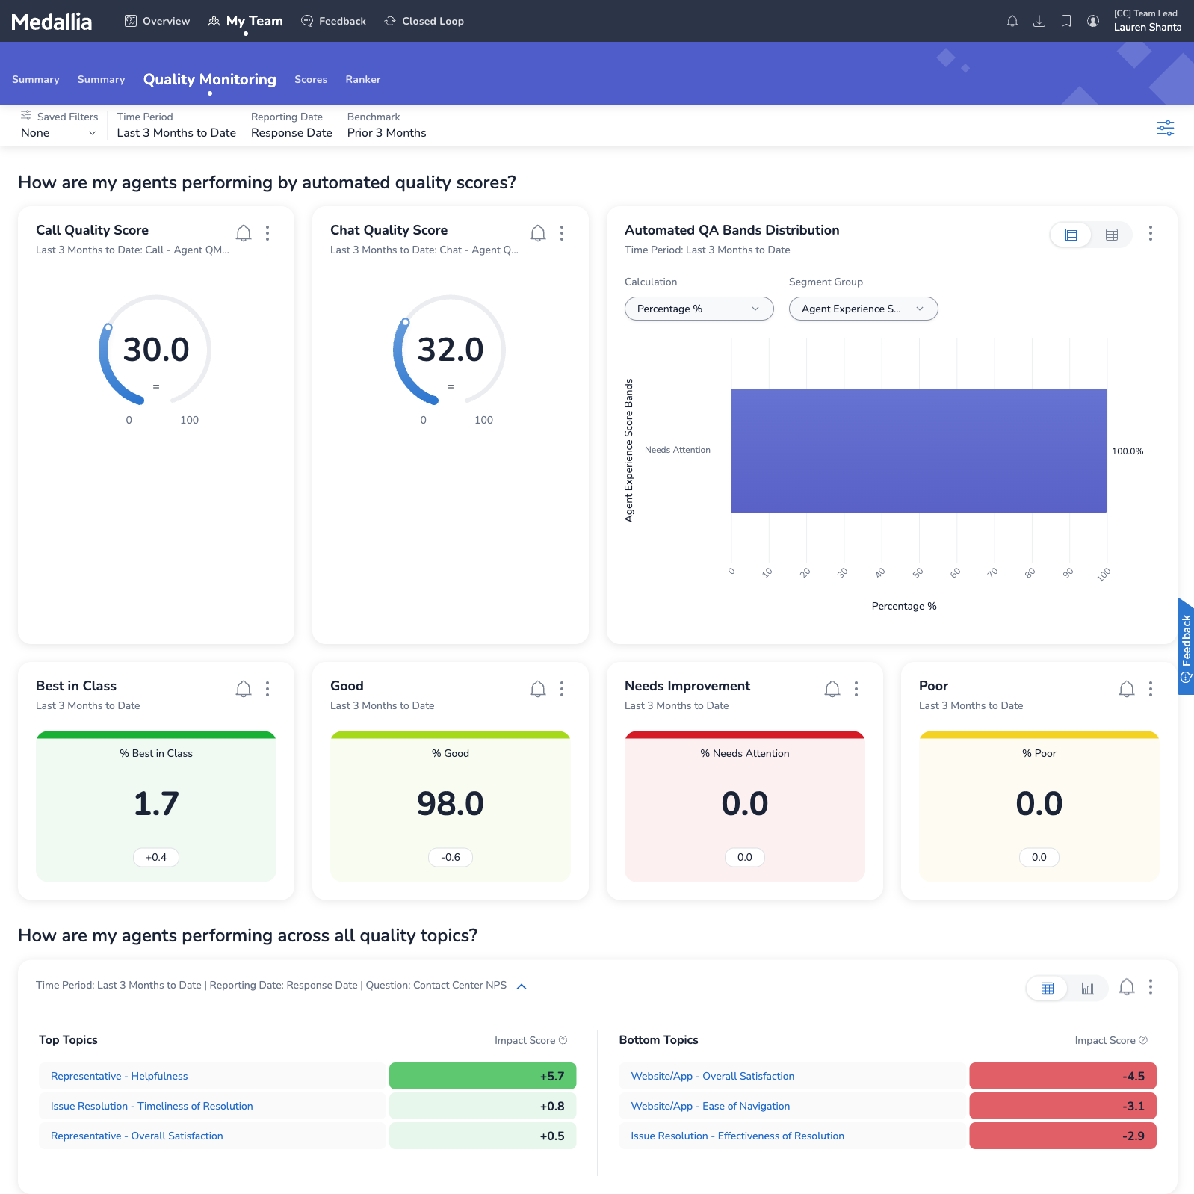This screenshot has width=1194, height=1194.
Task: Set alert bell on Call Quality Score
Action: click(244, 233)
